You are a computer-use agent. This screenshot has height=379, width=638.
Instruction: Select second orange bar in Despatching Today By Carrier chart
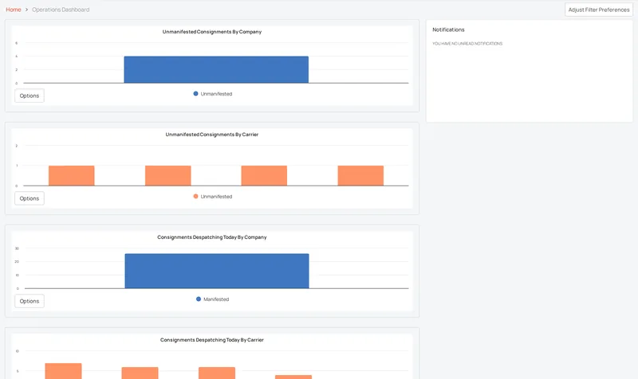tap(140, 373)
